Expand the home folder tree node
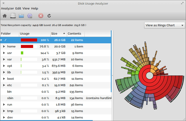Screen dimensions: 186x121 [4, 46]
